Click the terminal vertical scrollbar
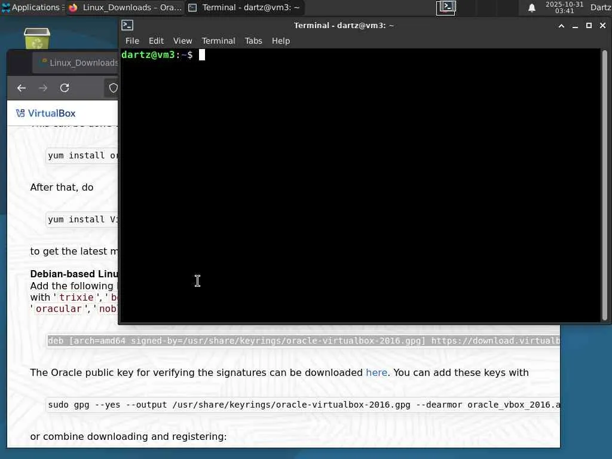This screenshot has width=612, height=459. coord(605,185)
